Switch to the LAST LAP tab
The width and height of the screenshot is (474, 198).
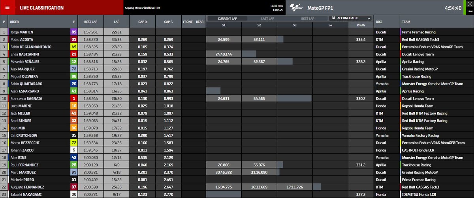point(268,18)
